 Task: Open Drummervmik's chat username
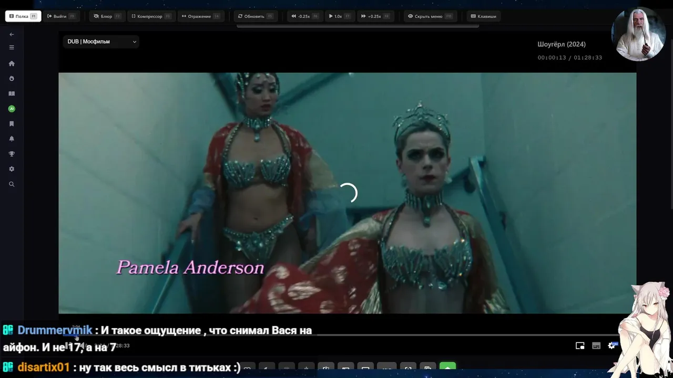tap(55, 330)
